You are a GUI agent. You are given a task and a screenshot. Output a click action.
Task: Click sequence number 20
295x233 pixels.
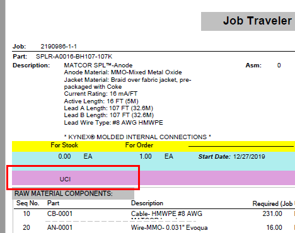pyautogui.click(x=26, y=227)
